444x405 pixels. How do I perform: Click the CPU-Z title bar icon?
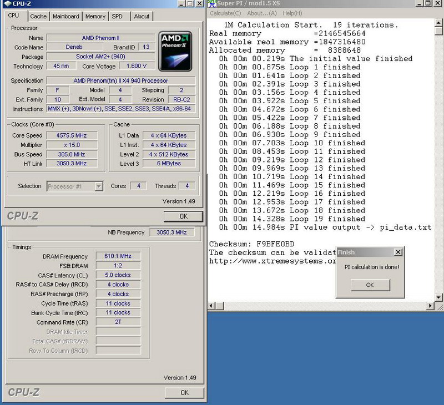[7, 4]
